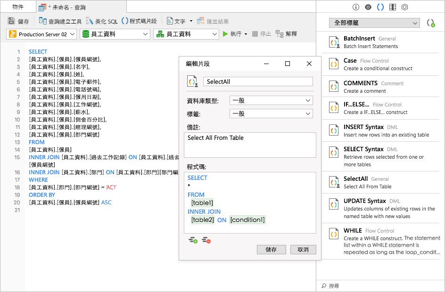Click the SELECT Syntax snippet icon
The height and width of the screenshot is (292, 445).
(334, 152)
